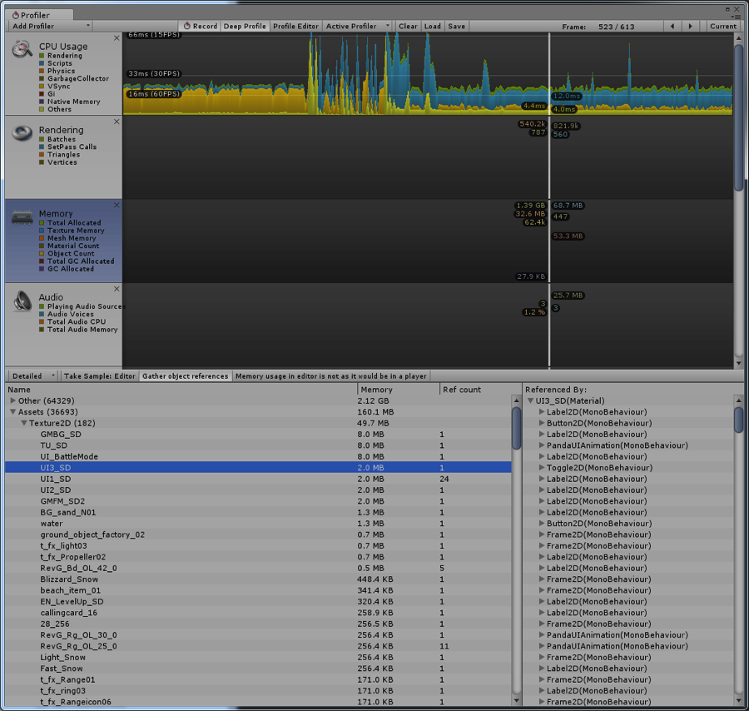Expand the Other (64329) tree node
Viewport: 749px width, 711px height.
point(12,400)
